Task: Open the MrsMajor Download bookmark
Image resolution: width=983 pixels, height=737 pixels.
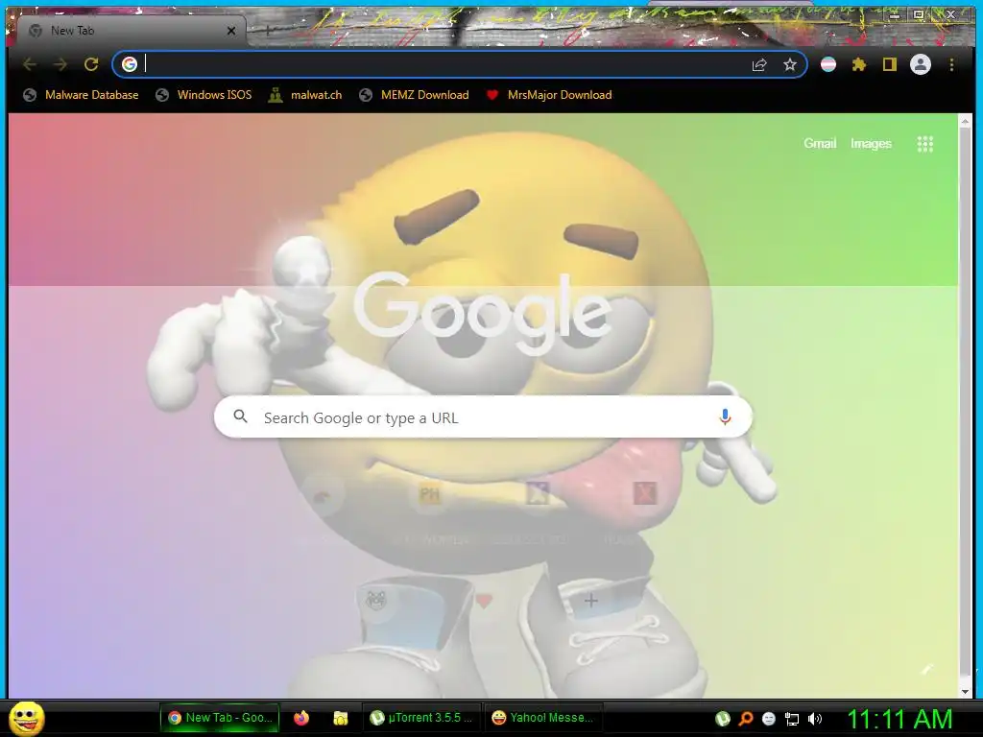Action: point(549,95)
